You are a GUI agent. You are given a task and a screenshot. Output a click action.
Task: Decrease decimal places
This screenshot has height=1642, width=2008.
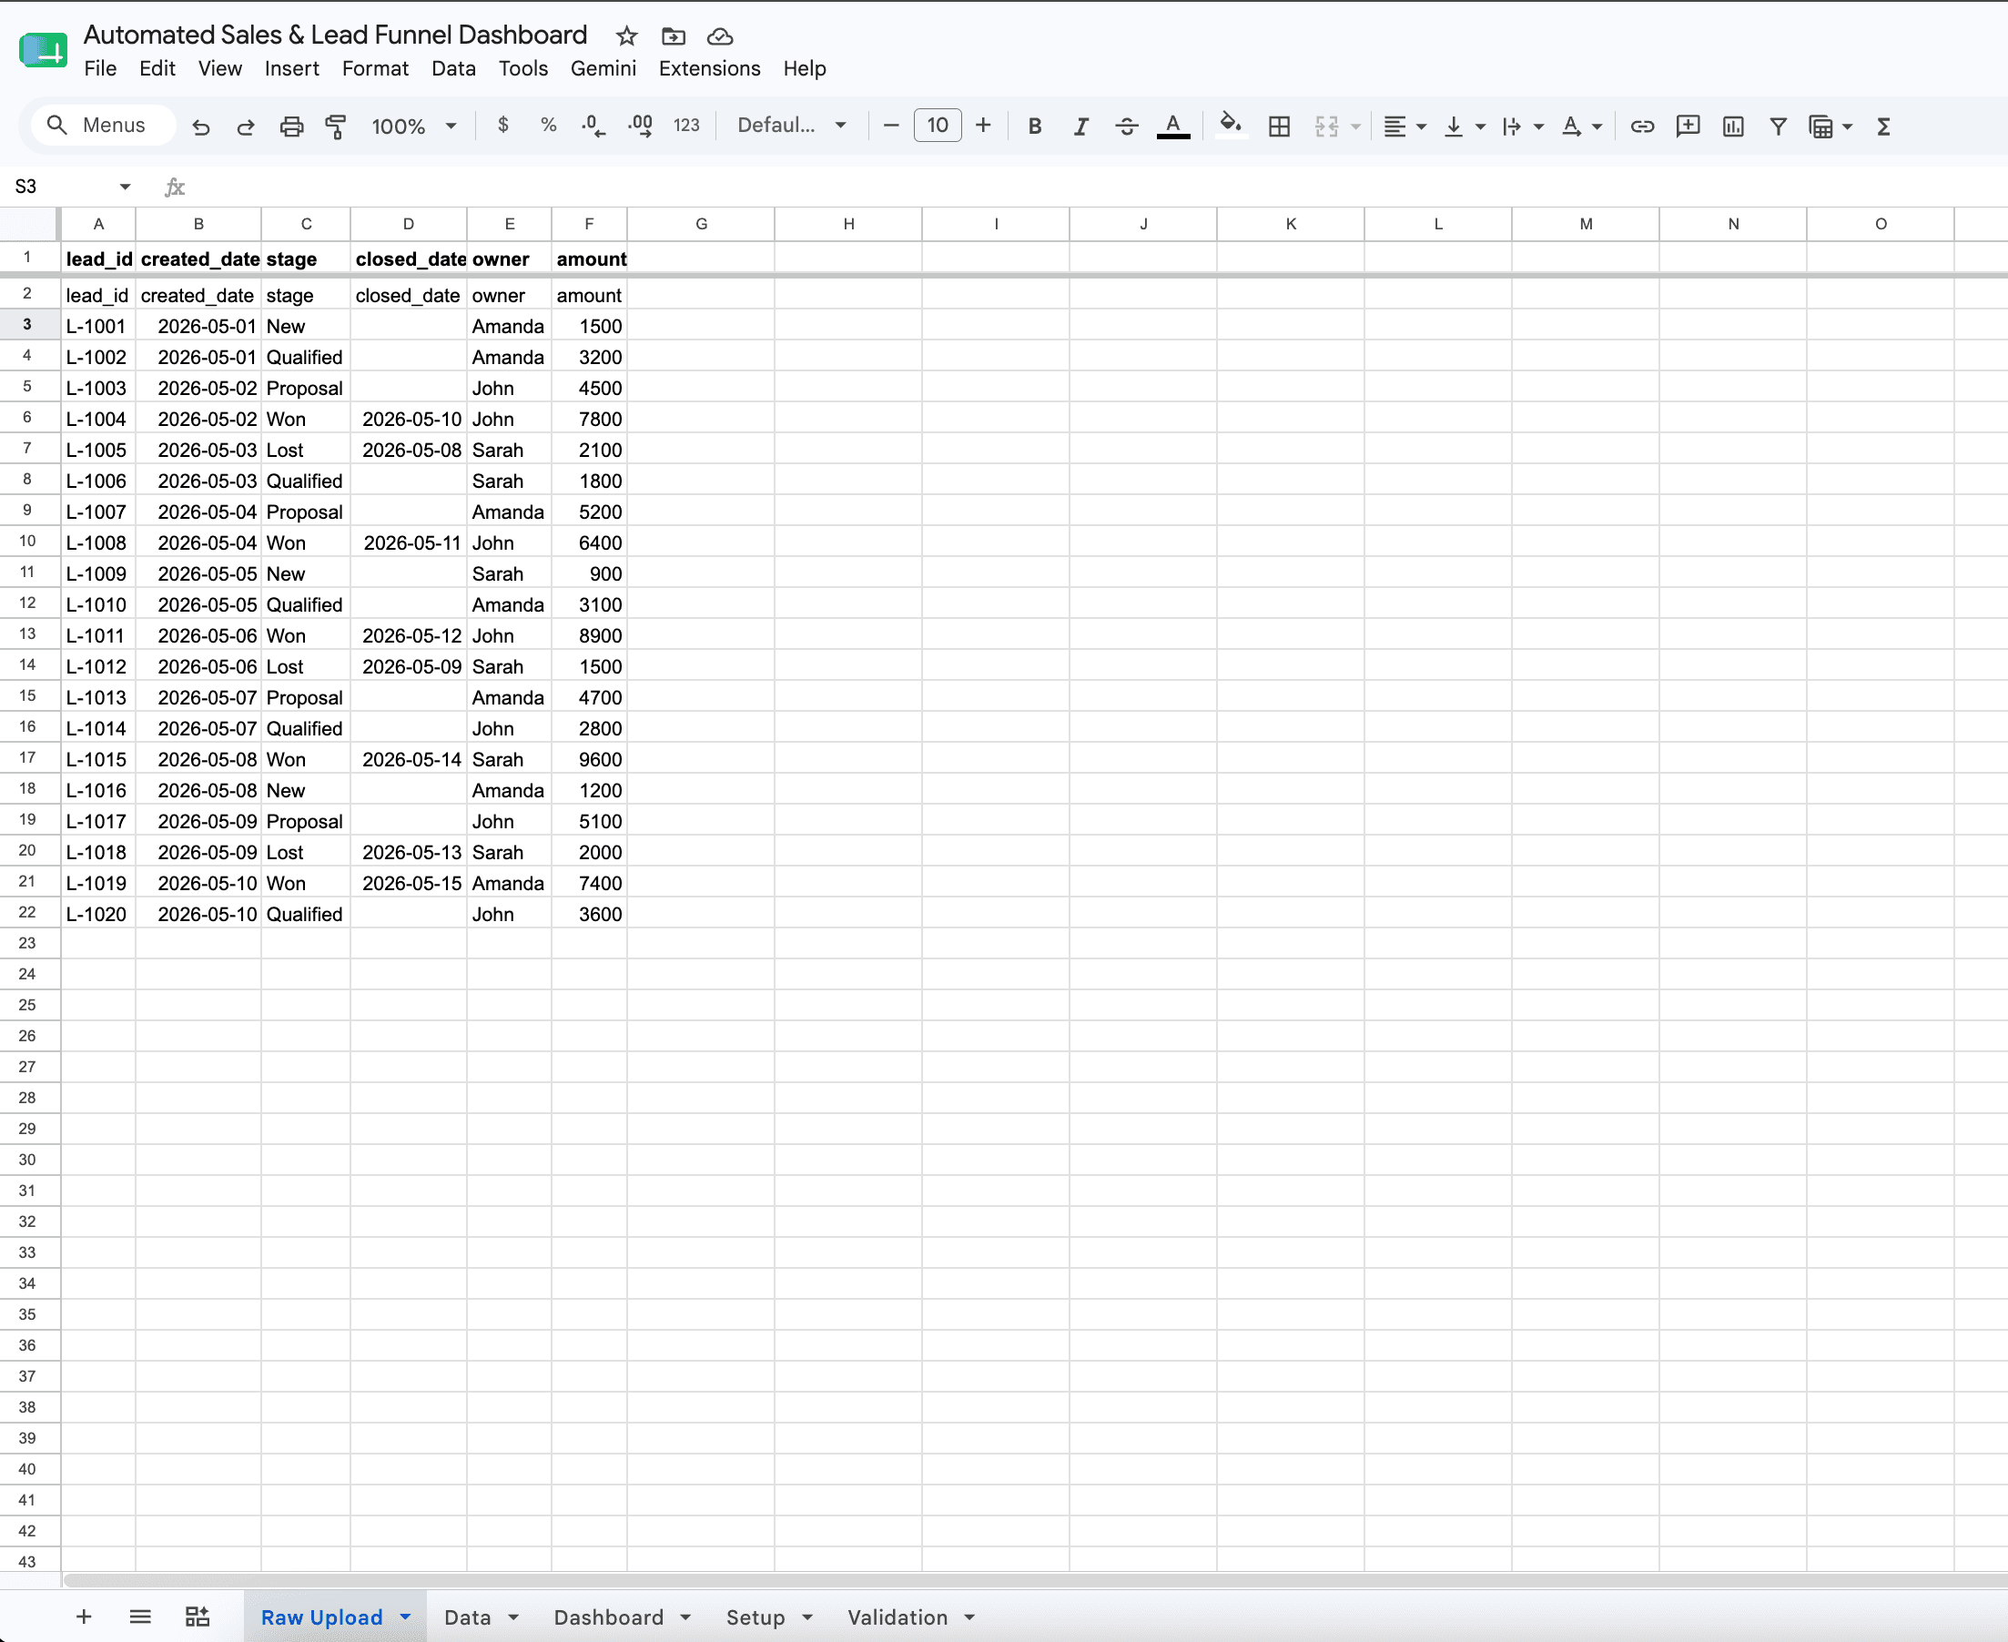pos(594,125)
